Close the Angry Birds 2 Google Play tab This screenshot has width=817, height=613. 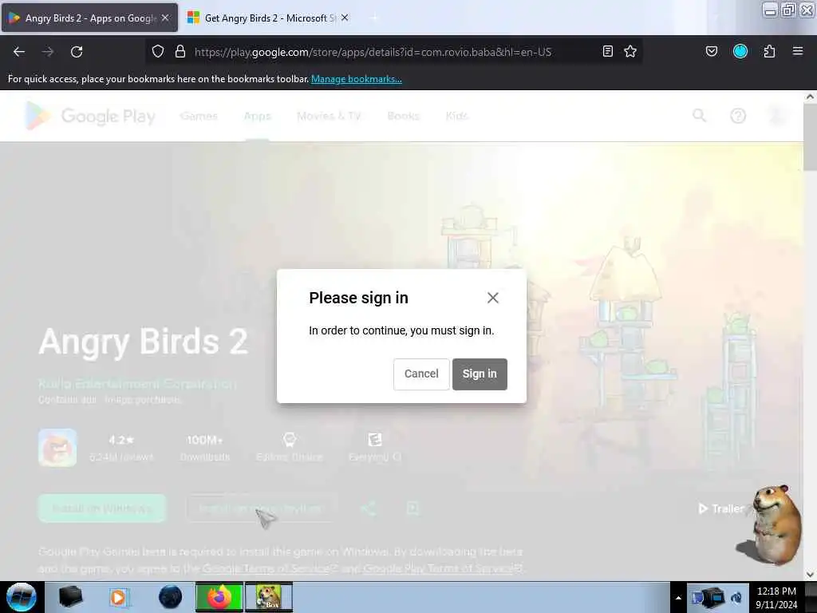165,18
